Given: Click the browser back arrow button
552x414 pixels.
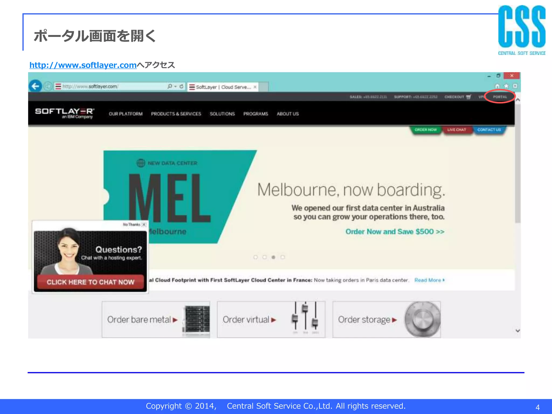Looking at the screenshot, I should pos(35,86).
